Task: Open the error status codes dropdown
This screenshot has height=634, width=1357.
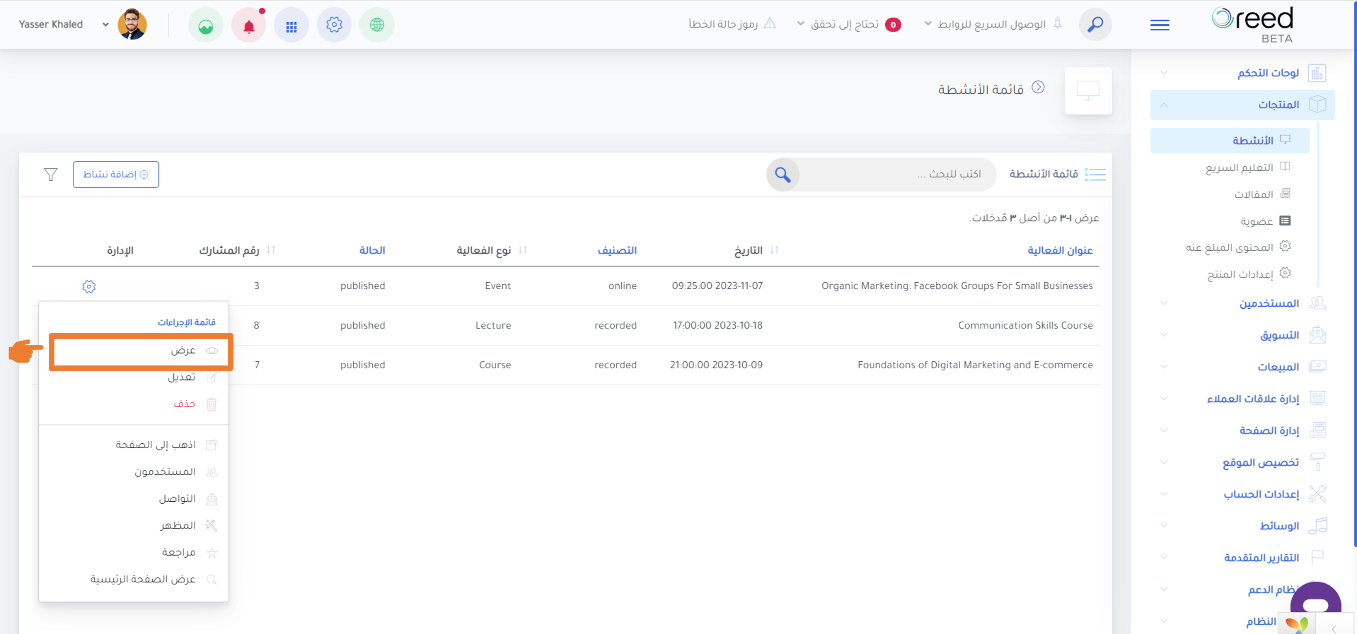Action: (x=732, y=24)
